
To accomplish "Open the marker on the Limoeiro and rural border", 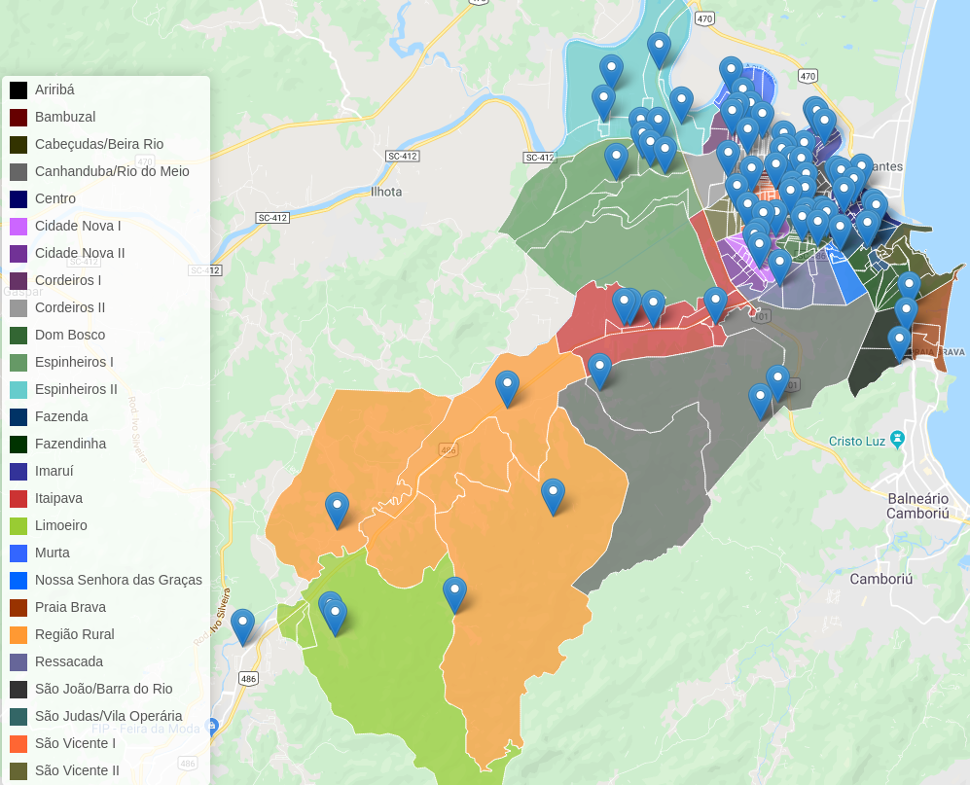I will pyautogui.click(x=454, y=593).
